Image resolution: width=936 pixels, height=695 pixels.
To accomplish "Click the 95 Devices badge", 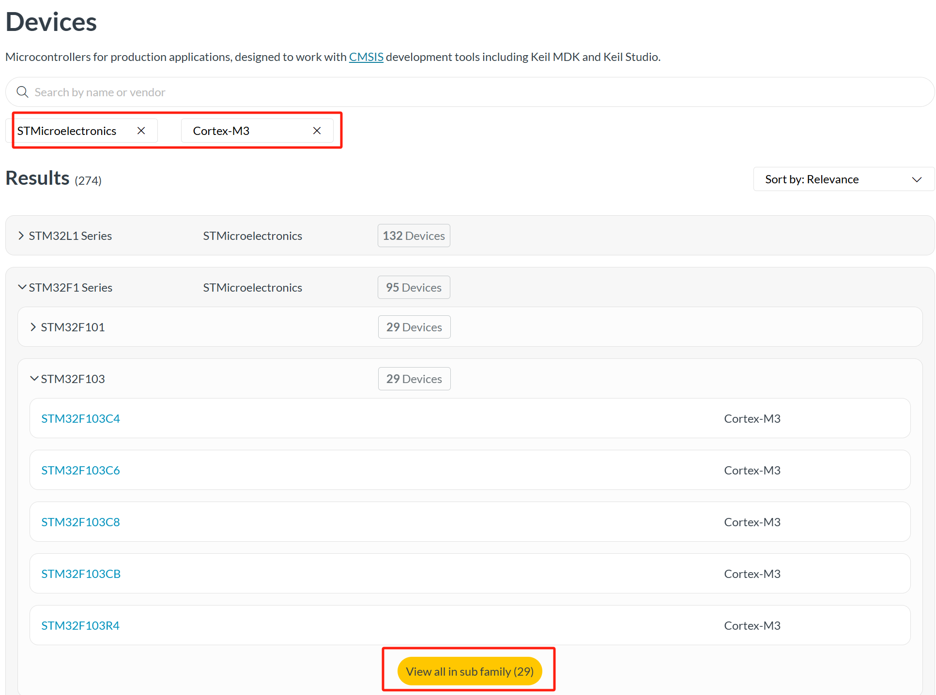I will click(414, 287).
